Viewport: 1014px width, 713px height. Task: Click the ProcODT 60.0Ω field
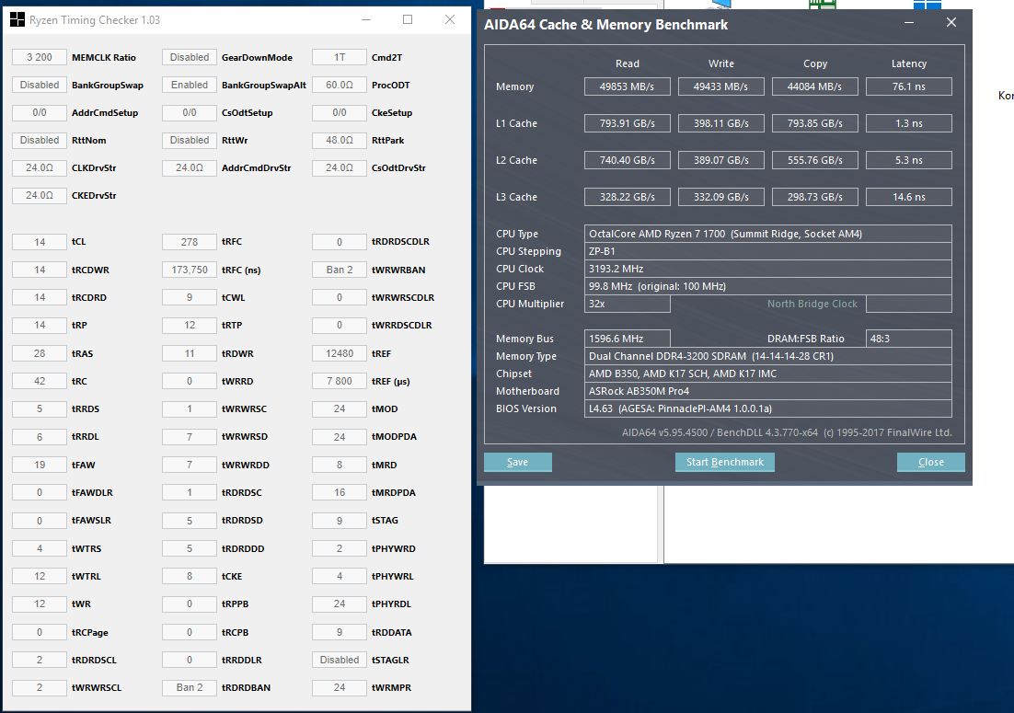coord(340,86)
